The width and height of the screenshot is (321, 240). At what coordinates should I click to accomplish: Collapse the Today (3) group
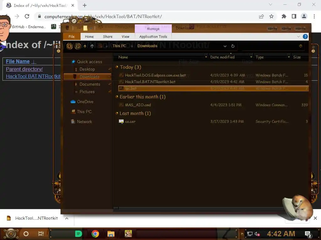click(x=117, y=67)
